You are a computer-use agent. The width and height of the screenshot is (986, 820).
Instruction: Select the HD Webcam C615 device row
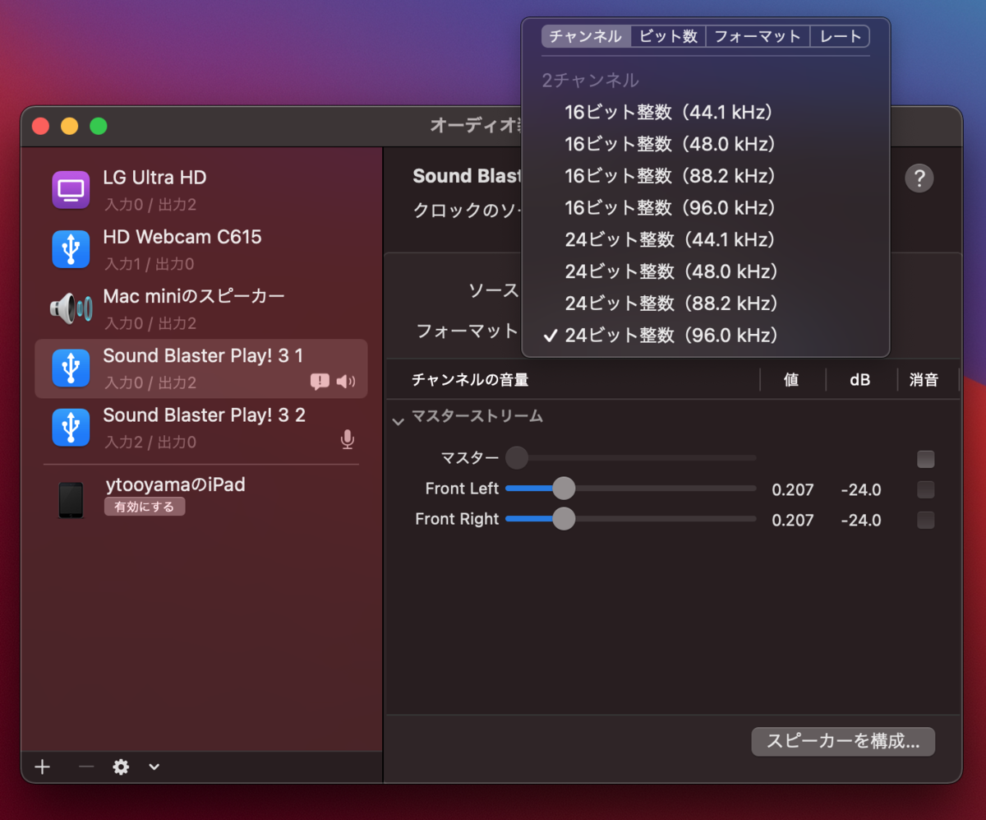(x=201, y=249)
